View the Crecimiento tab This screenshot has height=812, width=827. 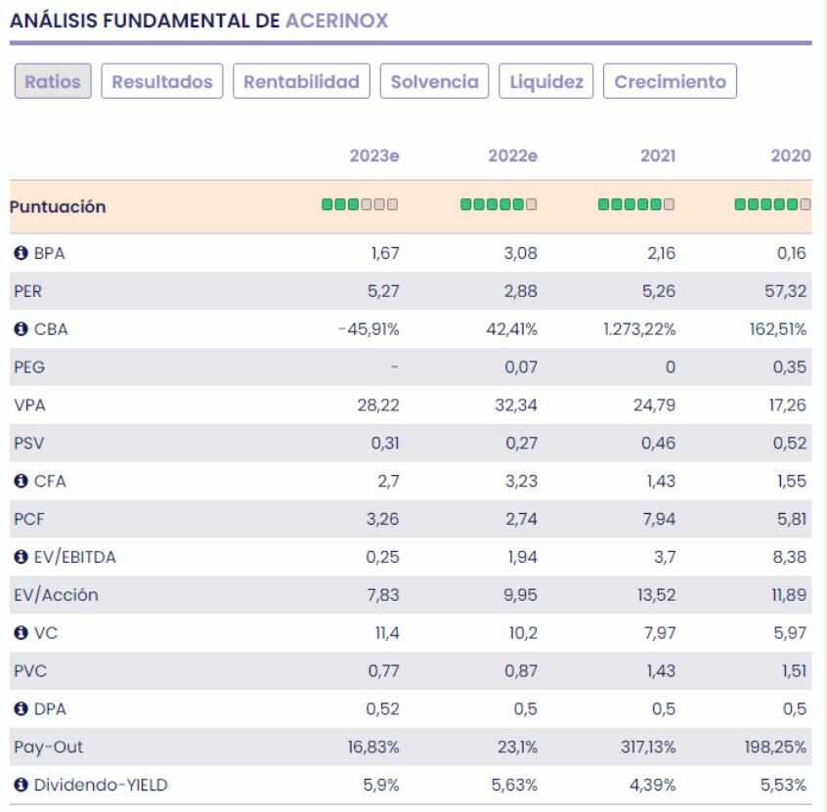click(x=670, y=82)
